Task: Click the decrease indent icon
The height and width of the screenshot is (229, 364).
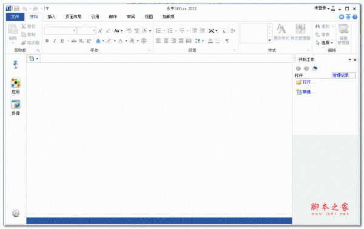Action: (x=195, y=31)
